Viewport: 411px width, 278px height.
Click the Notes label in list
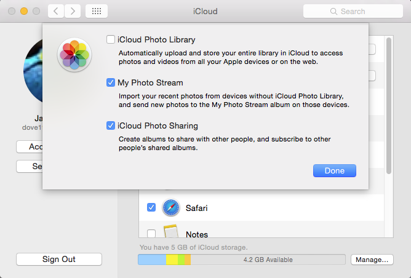[x=197, y=234]
